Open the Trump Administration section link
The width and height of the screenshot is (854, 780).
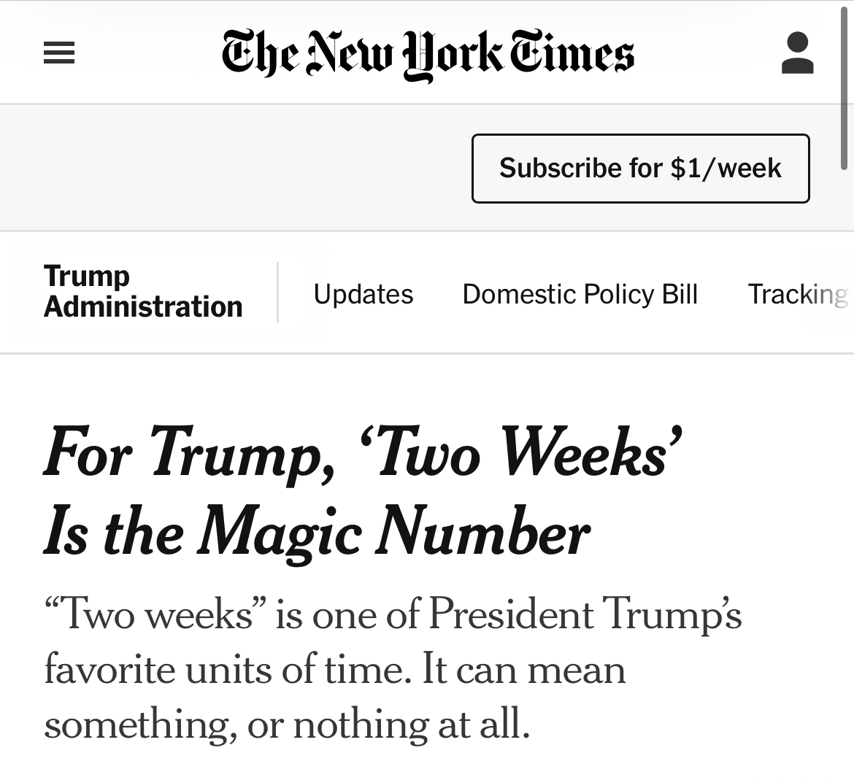[142, 291]
